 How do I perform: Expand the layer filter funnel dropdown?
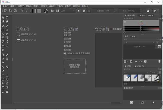pos(157,42)
